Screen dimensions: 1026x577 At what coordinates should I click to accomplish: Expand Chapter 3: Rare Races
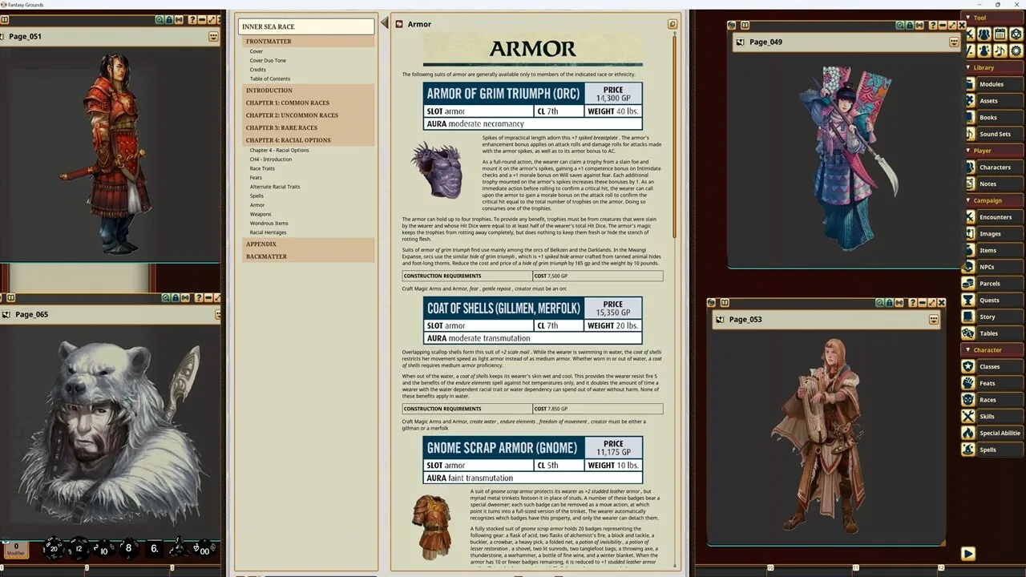tap(309, 127)
